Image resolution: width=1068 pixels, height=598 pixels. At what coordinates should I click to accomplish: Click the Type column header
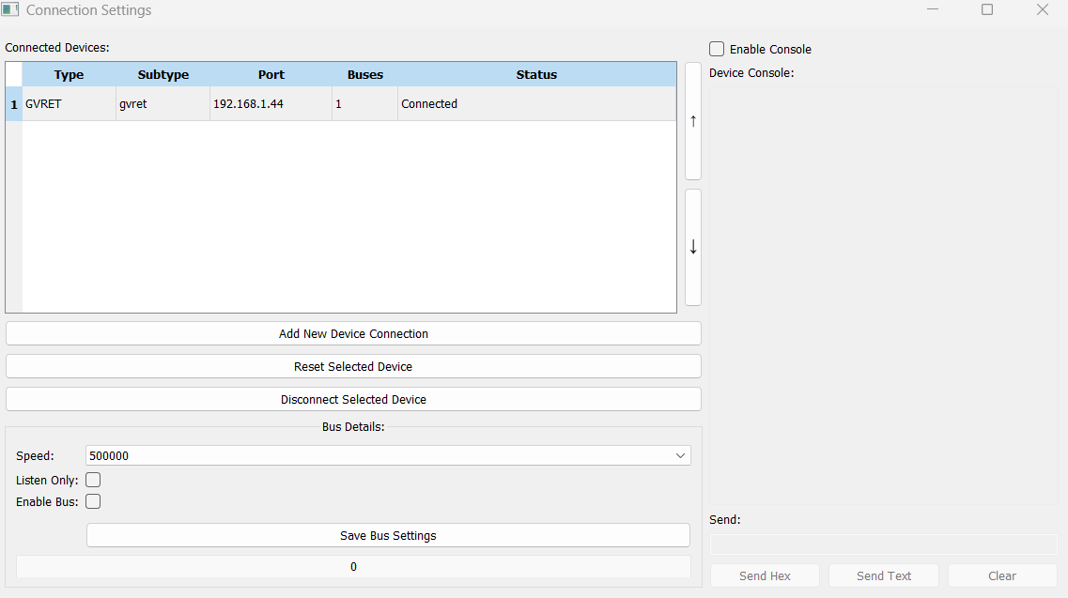69,75
